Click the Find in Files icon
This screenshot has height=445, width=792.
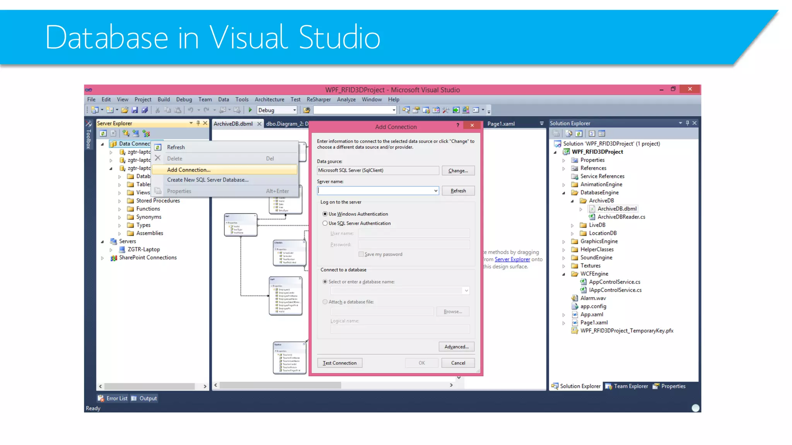point(307,110)
